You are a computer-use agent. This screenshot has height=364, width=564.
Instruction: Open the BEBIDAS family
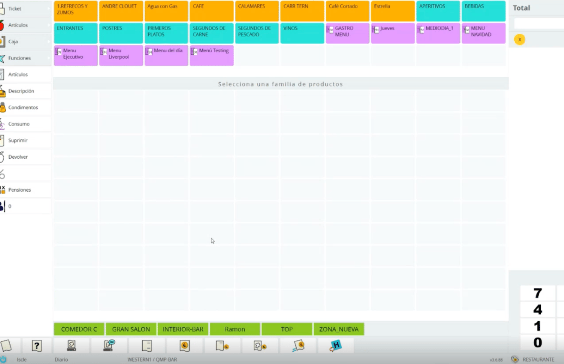[x=484, y=11]
